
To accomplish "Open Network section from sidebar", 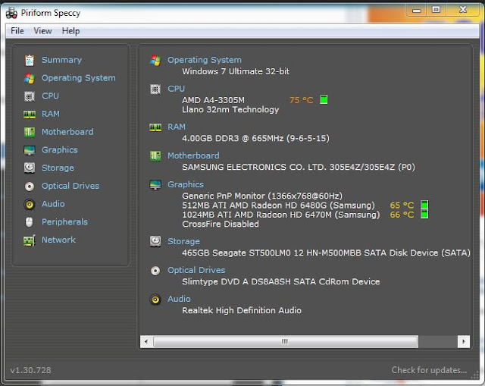I will click(59, 240).
